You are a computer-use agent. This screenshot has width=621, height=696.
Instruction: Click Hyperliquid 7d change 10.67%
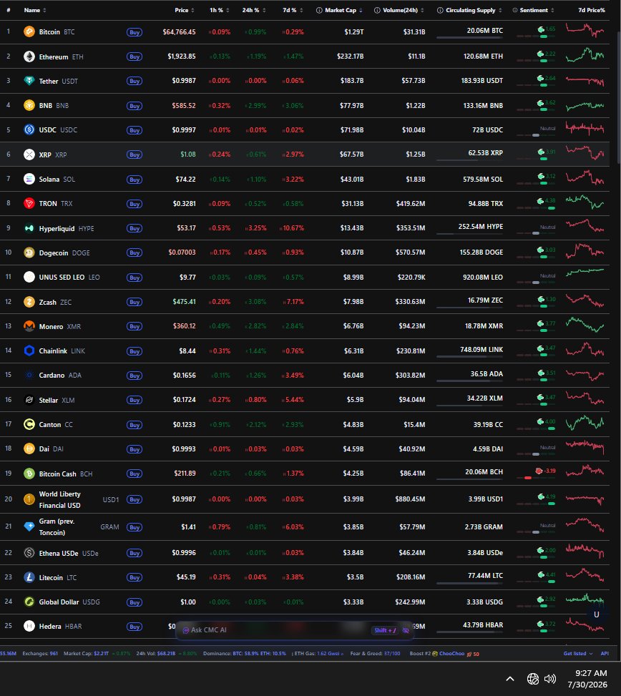(x=292, y=228)
